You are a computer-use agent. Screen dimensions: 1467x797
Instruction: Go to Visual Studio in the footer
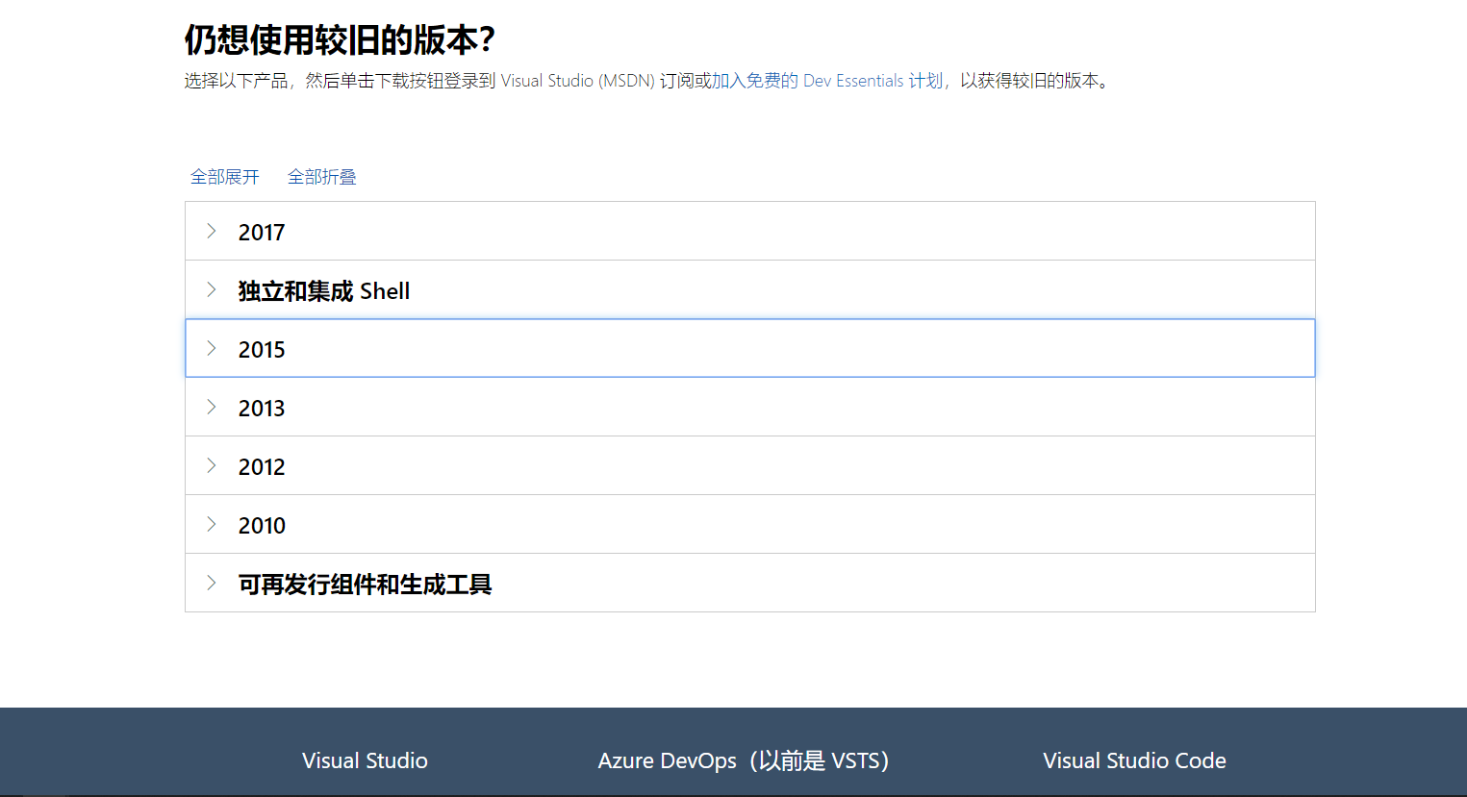365,760
